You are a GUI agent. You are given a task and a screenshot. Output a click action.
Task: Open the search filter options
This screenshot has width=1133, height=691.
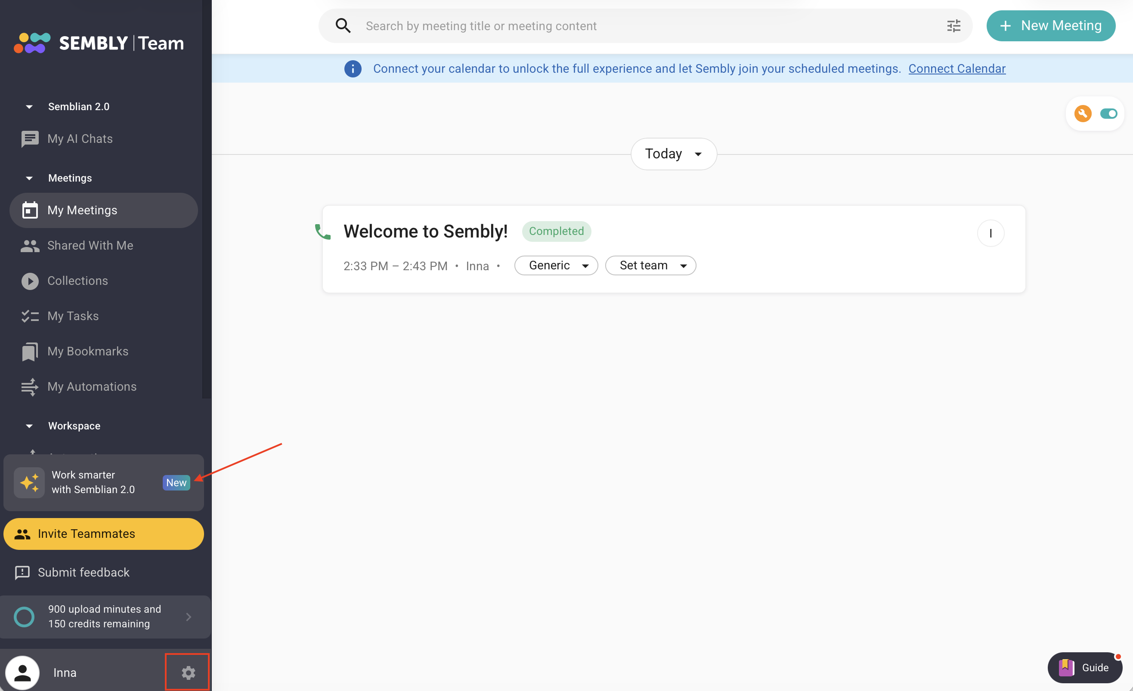point(953,26)
